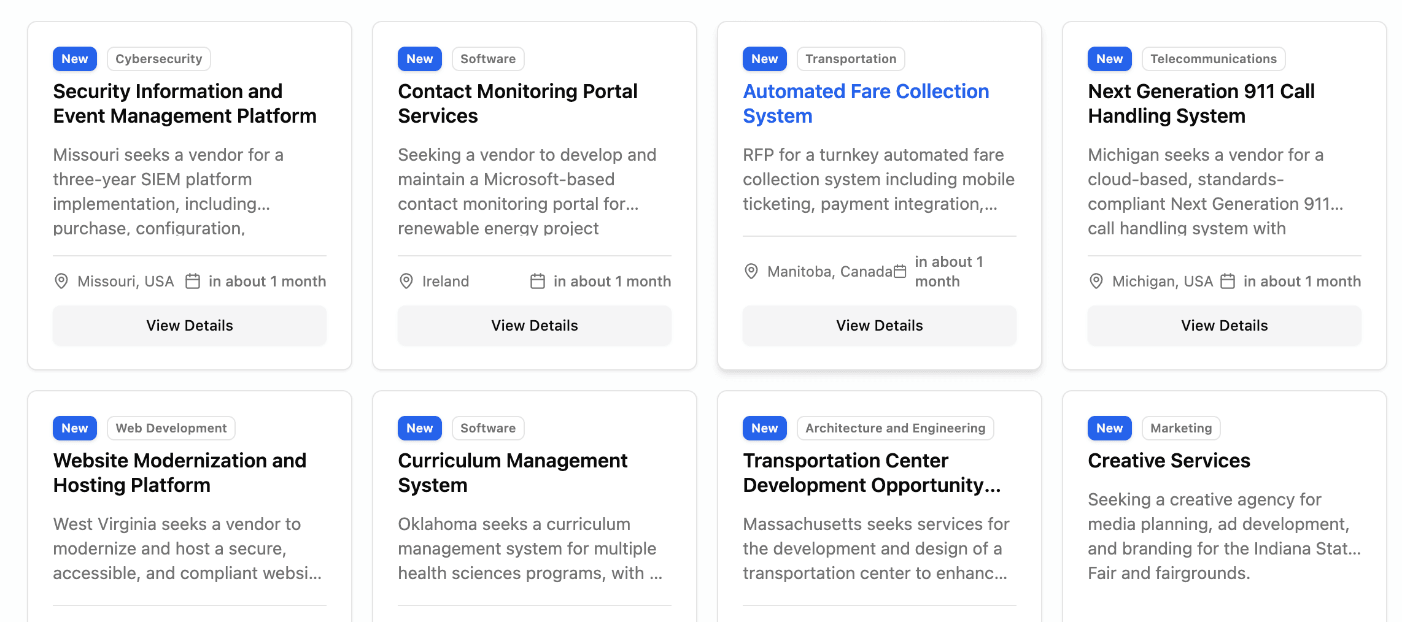Select the Transportation category tag
This screenshot has height=622, width=1402.
click(x=851, y=59)
